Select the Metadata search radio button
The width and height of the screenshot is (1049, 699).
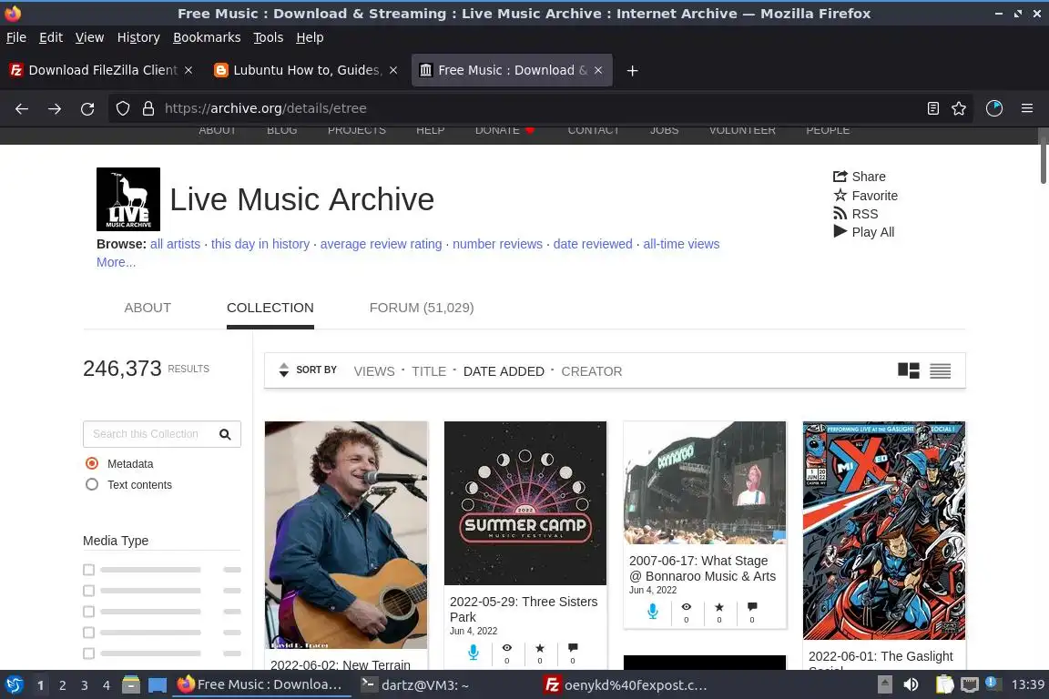[x=92, y=463]
